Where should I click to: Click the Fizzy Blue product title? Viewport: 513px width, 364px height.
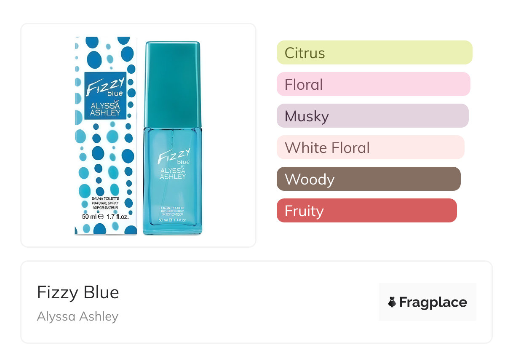(78, 292)
